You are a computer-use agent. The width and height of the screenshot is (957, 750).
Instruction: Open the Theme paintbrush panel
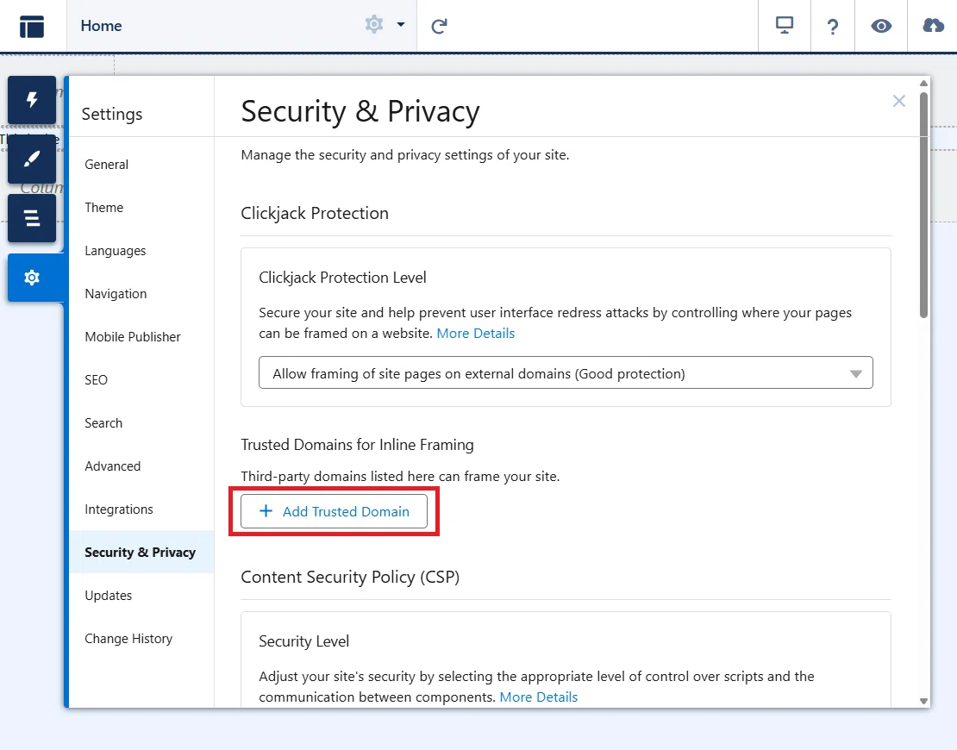(x=32, y=159)
